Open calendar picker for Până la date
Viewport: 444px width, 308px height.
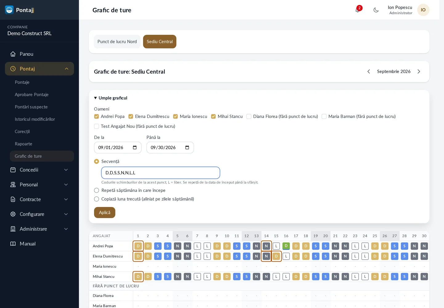point(187,148)
